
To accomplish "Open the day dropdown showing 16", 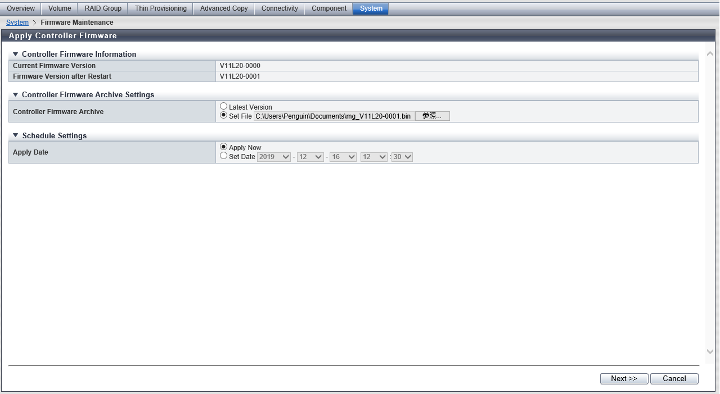I will click(343, 157).
